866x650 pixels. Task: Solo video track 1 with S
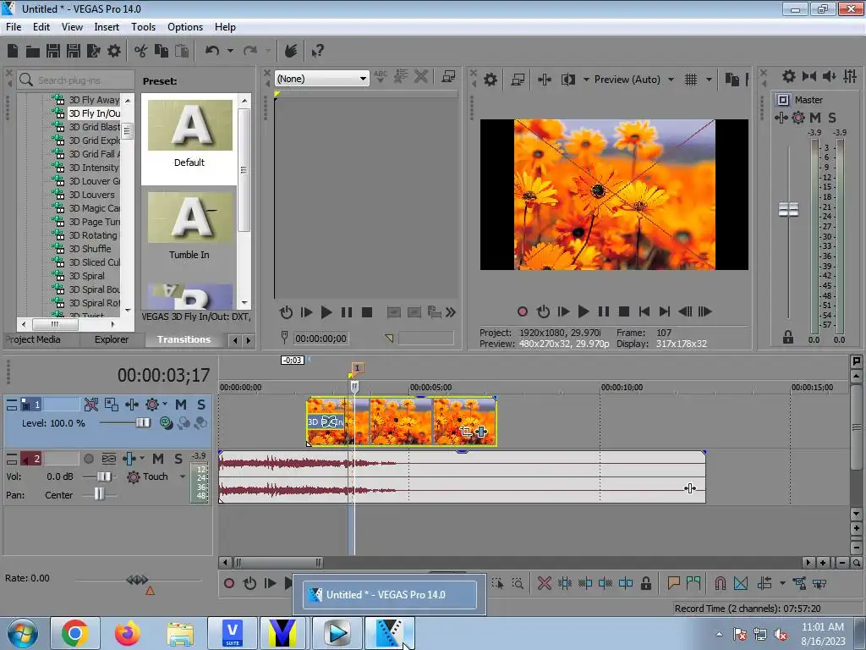[x=201, y=405]
